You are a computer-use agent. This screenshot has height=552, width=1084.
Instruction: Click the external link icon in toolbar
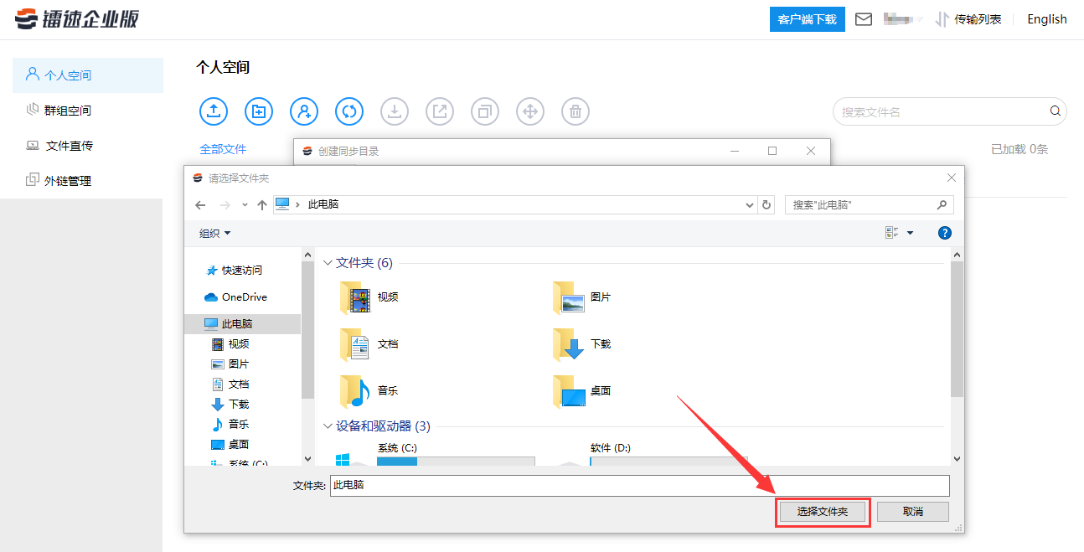(439, 111)
